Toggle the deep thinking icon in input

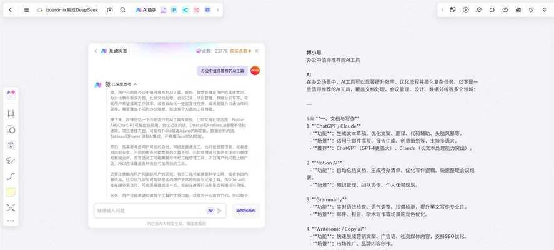(x=210, y=211)
